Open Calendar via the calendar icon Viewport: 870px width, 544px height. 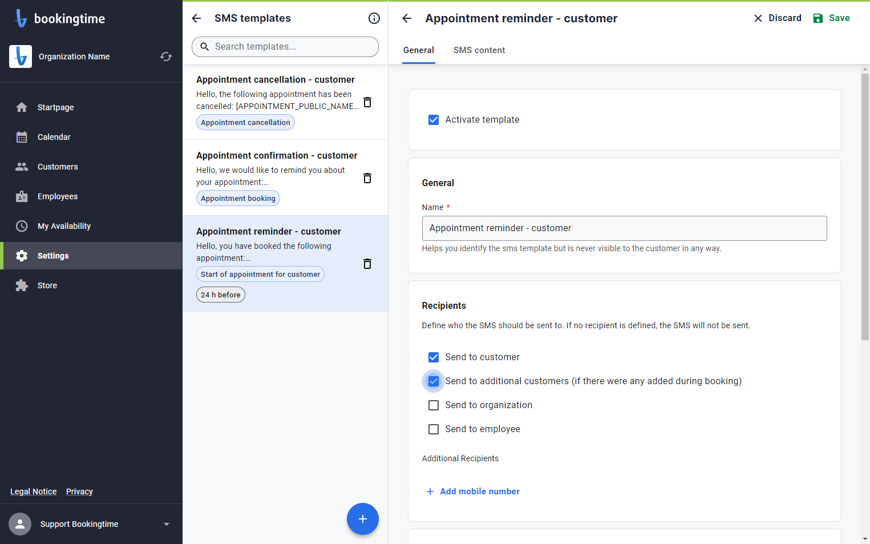point(22,137)
